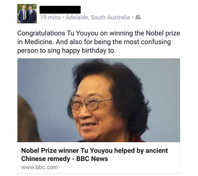The width and height of the screenshot is (198, 176).
Task: Click the 'Chinese remedy' text in the headline
Action: 46,159
